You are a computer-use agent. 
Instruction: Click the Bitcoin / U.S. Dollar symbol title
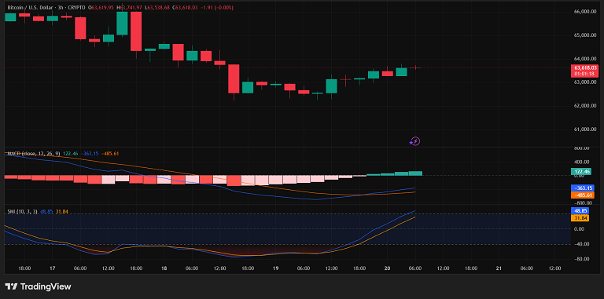31,7
